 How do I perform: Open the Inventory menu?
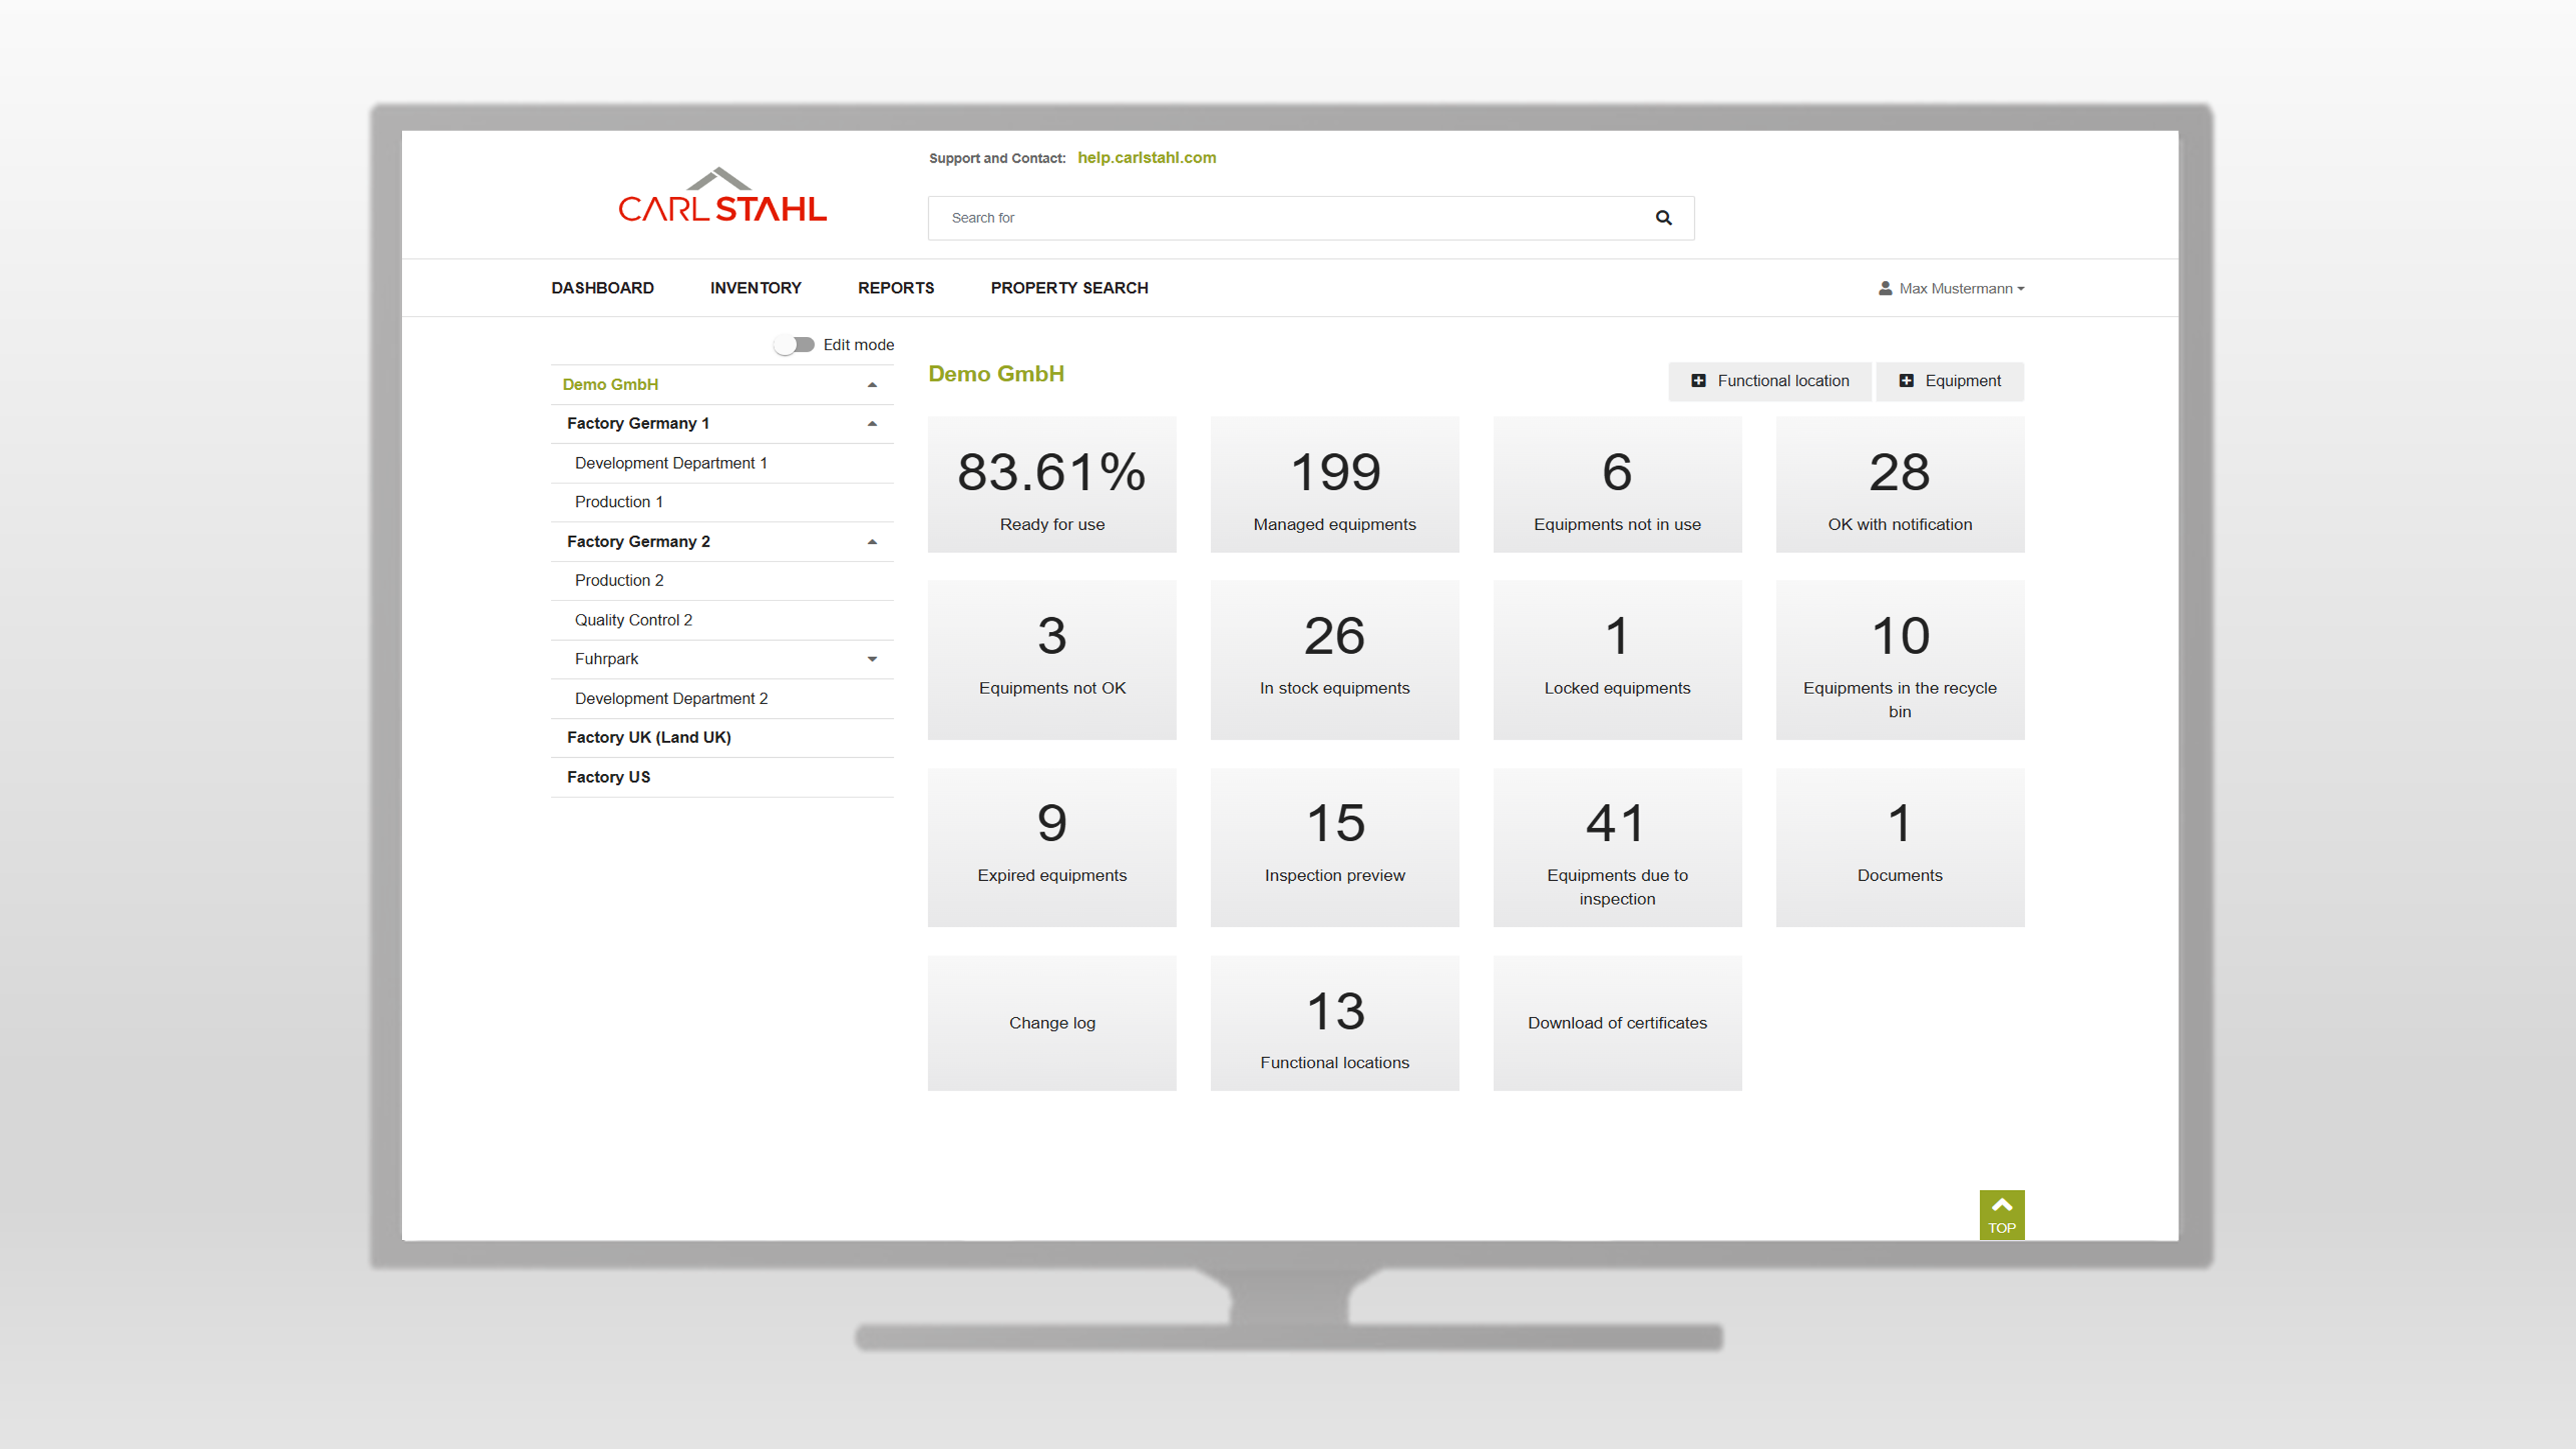pyautogui.click(x=755, y=288)
